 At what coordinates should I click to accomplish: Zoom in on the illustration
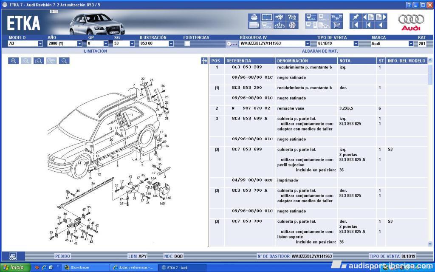pos(13,61)
